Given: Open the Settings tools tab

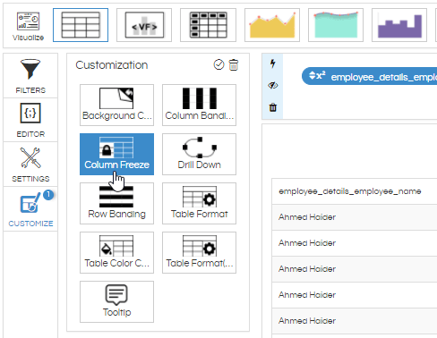Looking at the screenshot, I should point(30,165).
